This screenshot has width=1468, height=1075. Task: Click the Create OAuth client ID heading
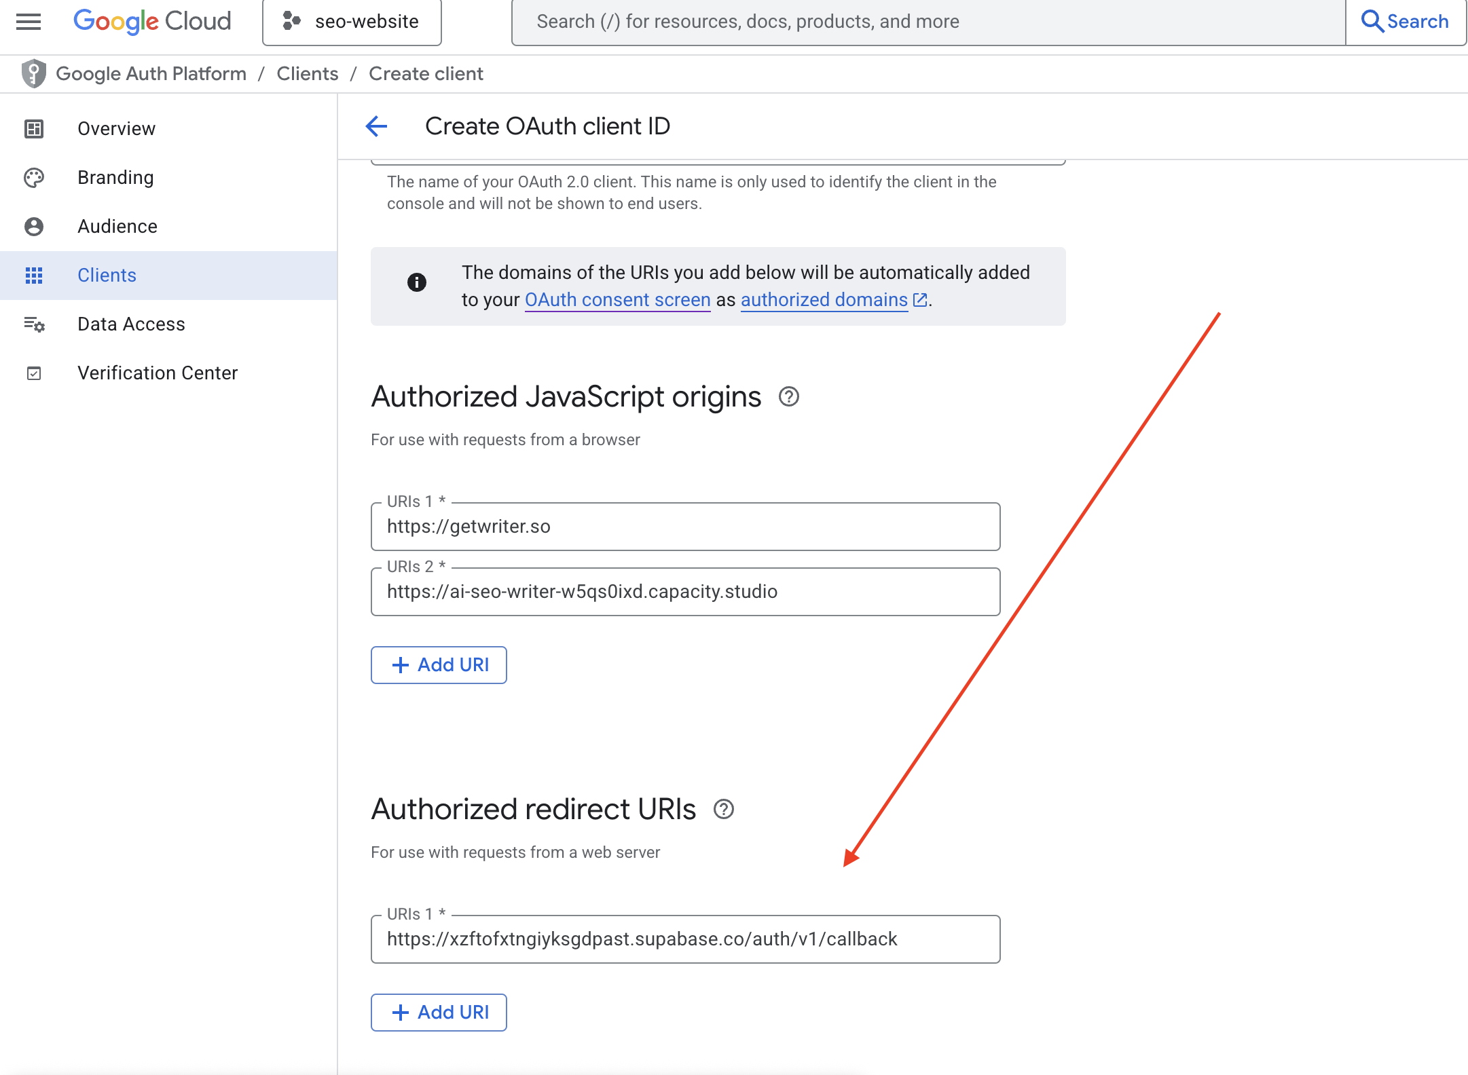point(547,126)
